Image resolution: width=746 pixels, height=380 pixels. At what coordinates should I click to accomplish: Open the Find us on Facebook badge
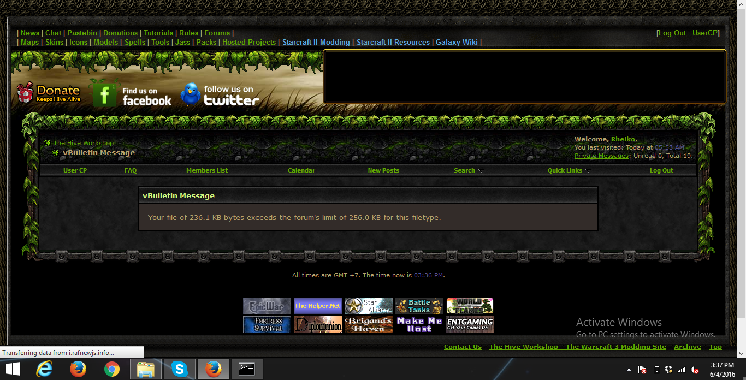[131, 94]
